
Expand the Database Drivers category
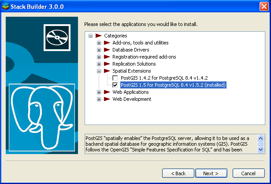tap(99, 50)
